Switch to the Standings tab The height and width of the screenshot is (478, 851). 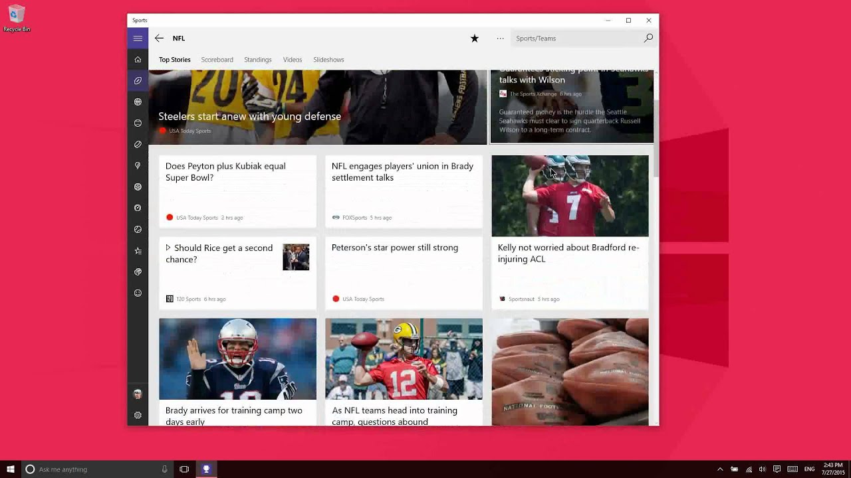[258, 60]
